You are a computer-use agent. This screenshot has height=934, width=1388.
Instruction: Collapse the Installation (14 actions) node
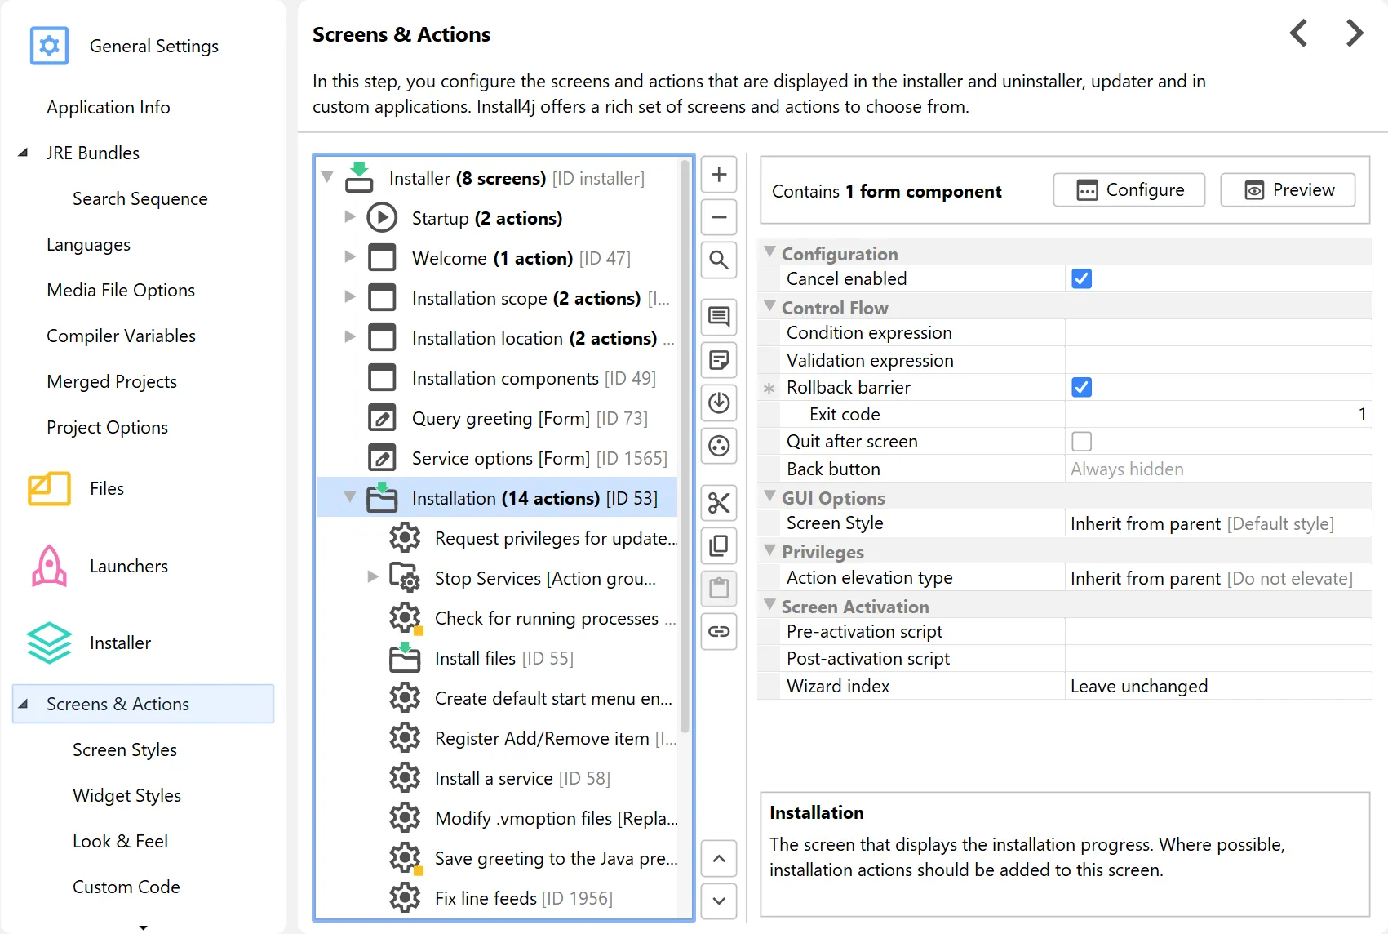(350, 497)
